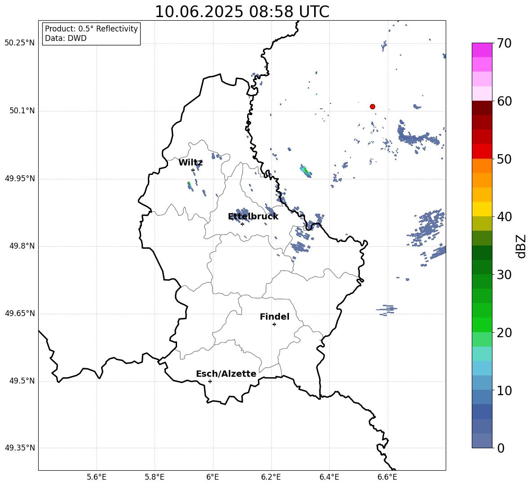Click the 49.8°N latitude label
This screenshot has height=486, width=532.
point(22,246)
